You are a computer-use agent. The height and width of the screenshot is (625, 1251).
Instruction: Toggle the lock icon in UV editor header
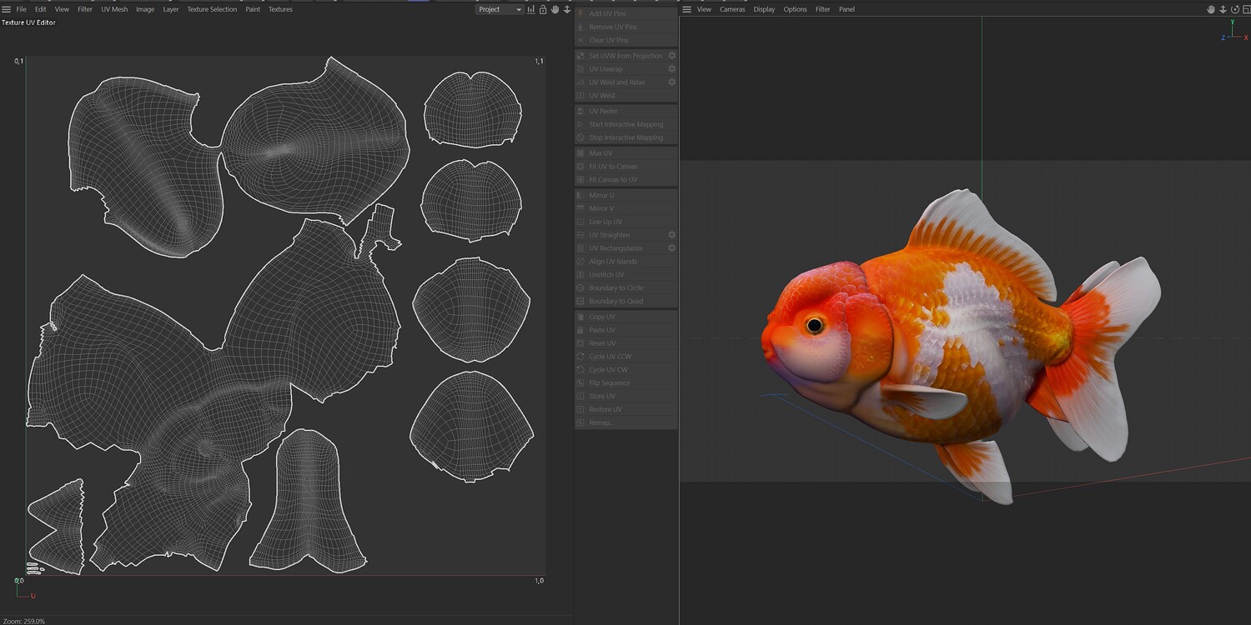[543, 9]
